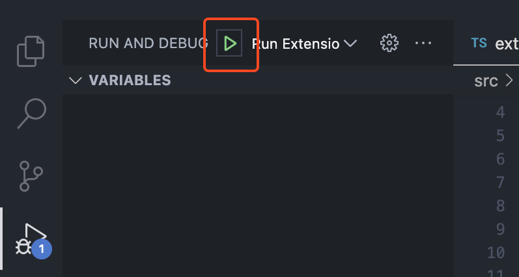Click the TS file type icon on tab
The image size is (519, 277).
pyautogui.click(x=479, y=43)
